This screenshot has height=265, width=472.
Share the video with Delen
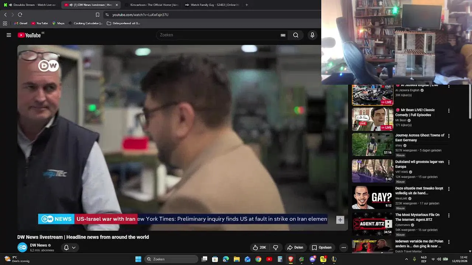tap(295, 247)
